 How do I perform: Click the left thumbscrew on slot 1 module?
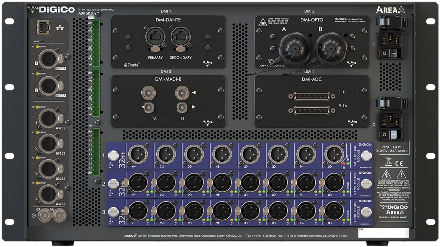(x=113, y=156)
